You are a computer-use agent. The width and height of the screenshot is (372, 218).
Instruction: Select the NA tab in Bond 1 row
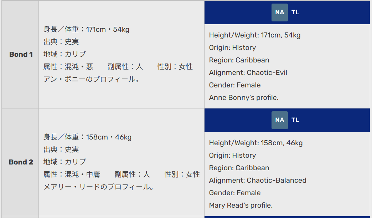point(279,12)
